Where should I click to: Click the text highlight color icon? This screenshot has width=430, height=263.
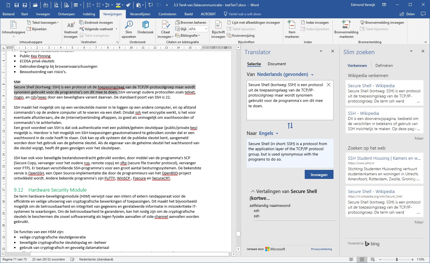[118, 5]
